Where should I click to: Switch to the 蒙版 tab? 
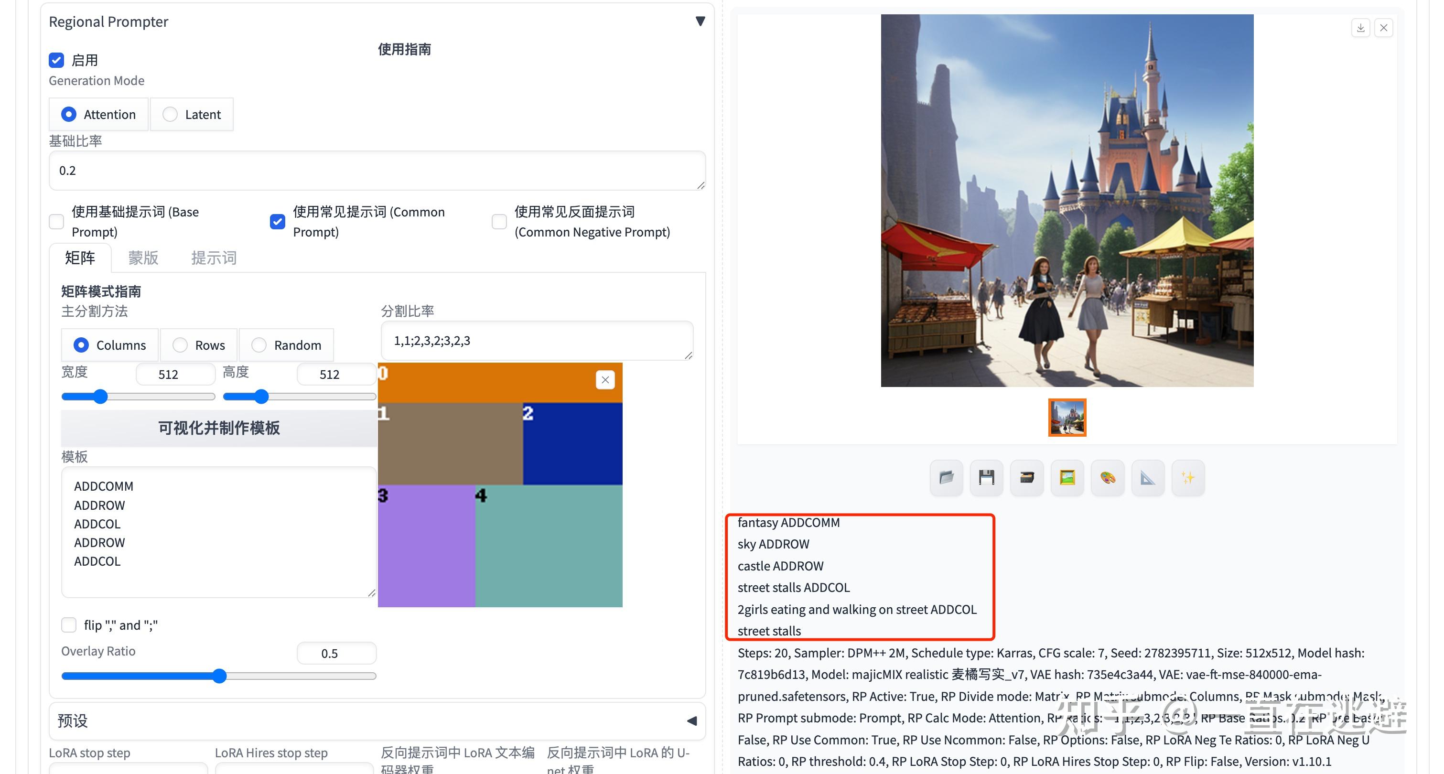click(x=142, y=258)
